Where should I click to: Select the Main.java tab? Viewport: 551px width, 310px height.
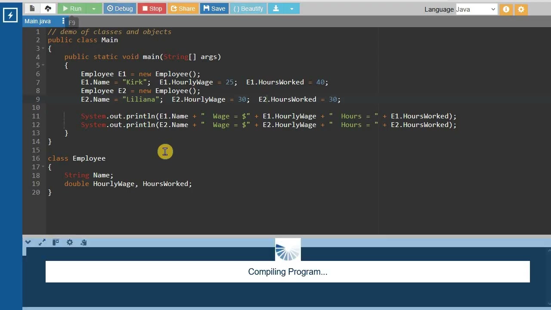(37, 21)
